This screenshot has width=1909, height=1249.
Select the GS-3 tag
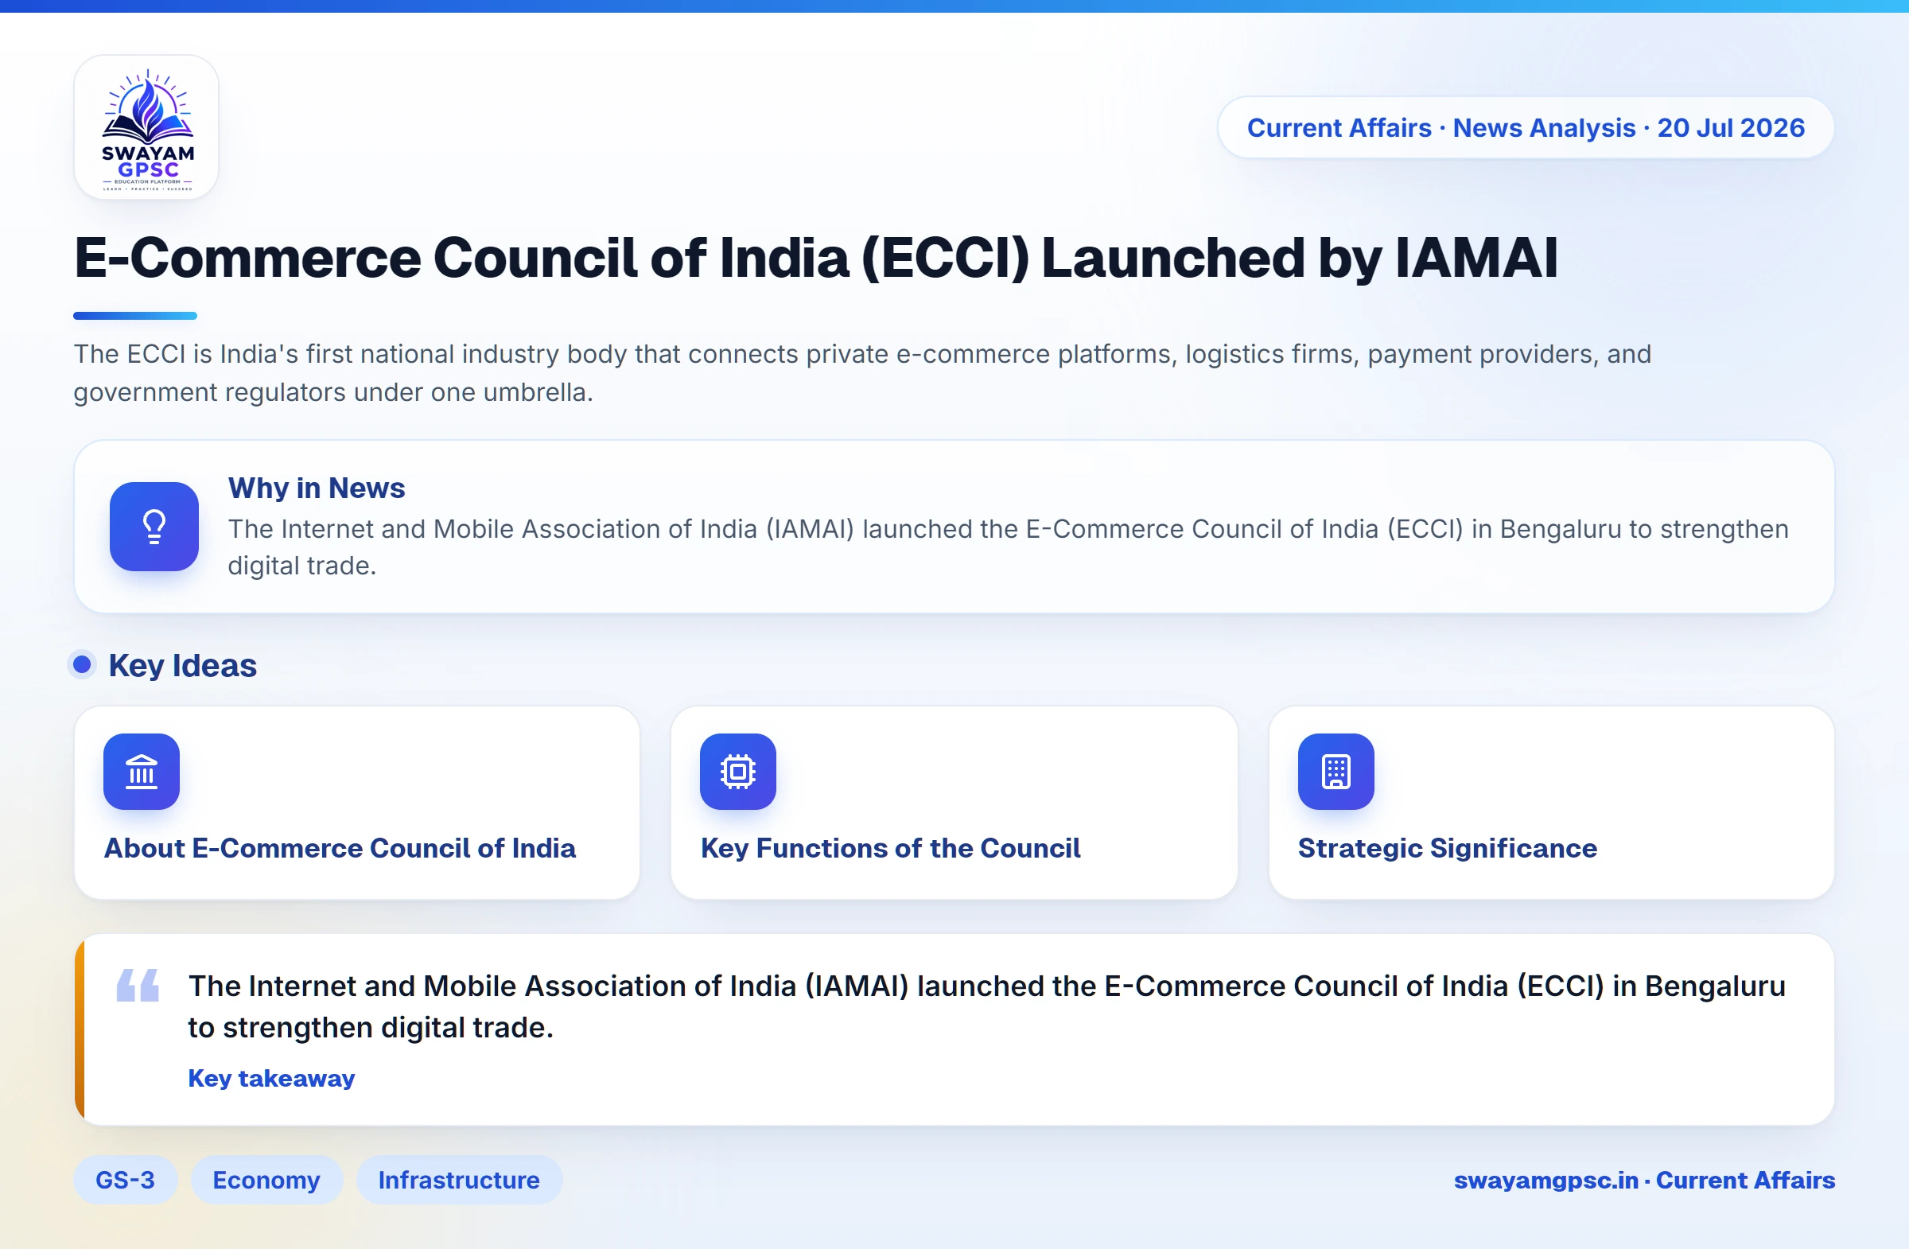tap(125, 1180)
